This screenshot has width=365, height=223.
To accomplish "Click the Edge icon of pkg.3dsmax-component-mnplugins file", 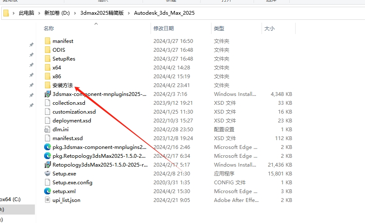I will point(48,147).
